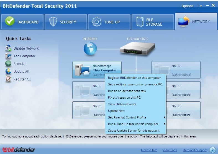This screenshot has height=154, width=218.
Task: Open the Options dropdown arrow in title bar
Action: [201, 6]
